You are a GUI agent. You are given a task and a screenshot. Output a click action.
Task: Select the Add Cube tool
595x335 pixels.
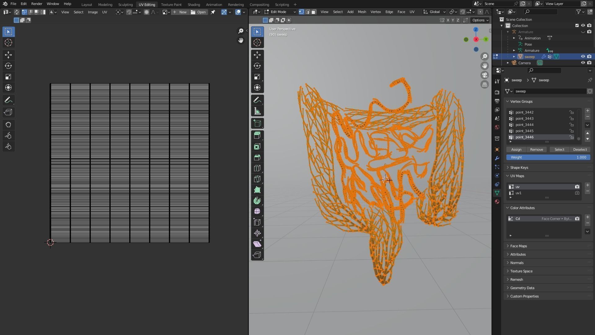257,123
